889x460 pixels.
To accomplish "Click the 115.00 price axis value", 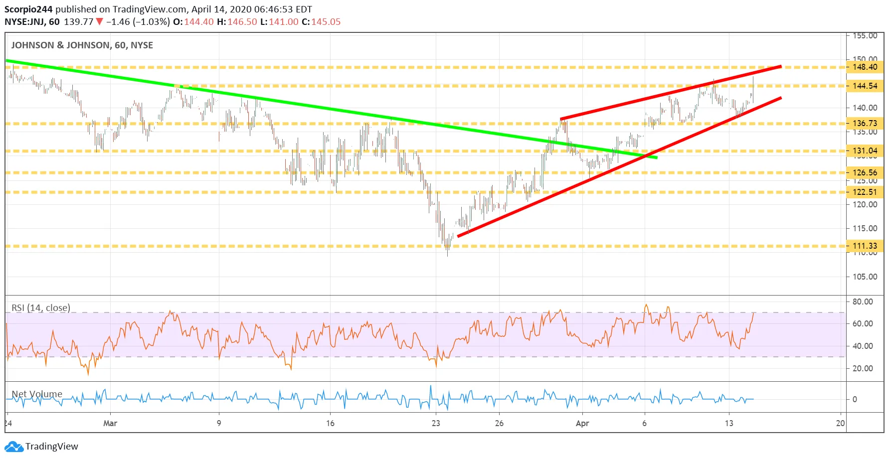I will (x=865, y=228).
